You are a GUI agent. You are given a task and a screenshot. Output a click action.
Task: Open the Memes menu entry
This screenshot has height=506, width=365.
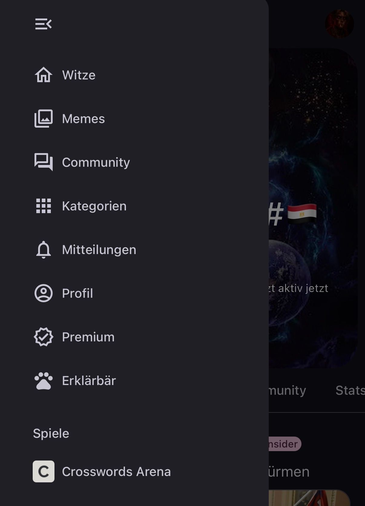coord(84,119)
